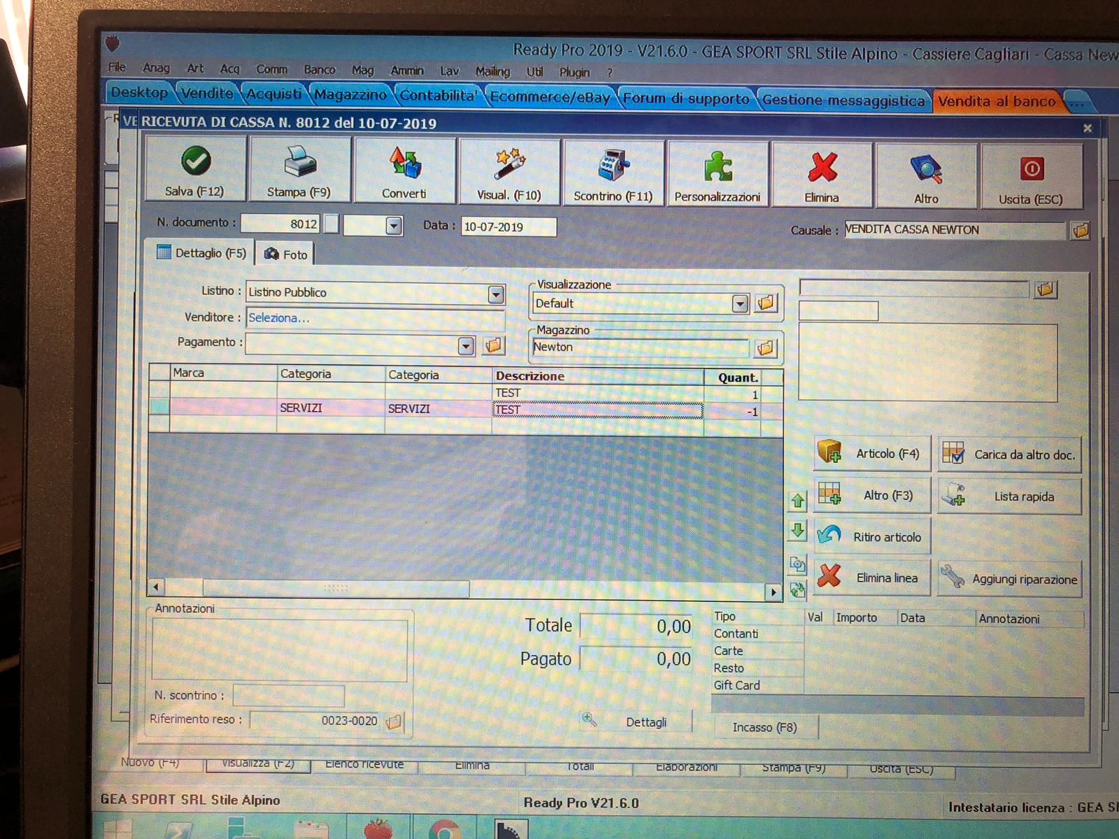Move selected line down with green arrow
The image size is (1119, 839).
point(798,531)
